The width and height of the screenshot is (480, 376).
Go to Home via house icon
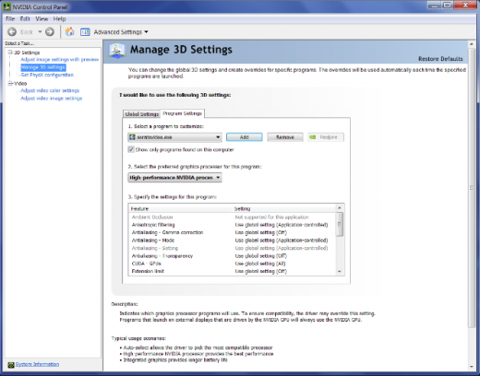tap(70, 31)
